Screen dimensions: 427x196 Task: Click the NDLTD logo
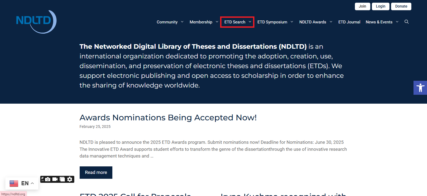coord(36,22)
